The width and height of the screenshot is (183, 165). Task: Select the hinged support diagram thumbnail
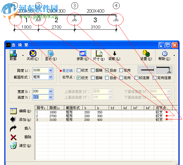[164, 70]
